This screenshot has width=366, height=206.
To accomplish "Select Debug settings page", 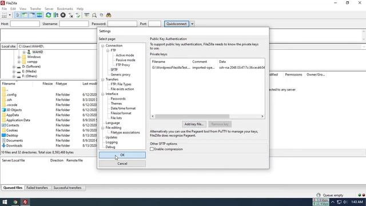I will [110, 147].
